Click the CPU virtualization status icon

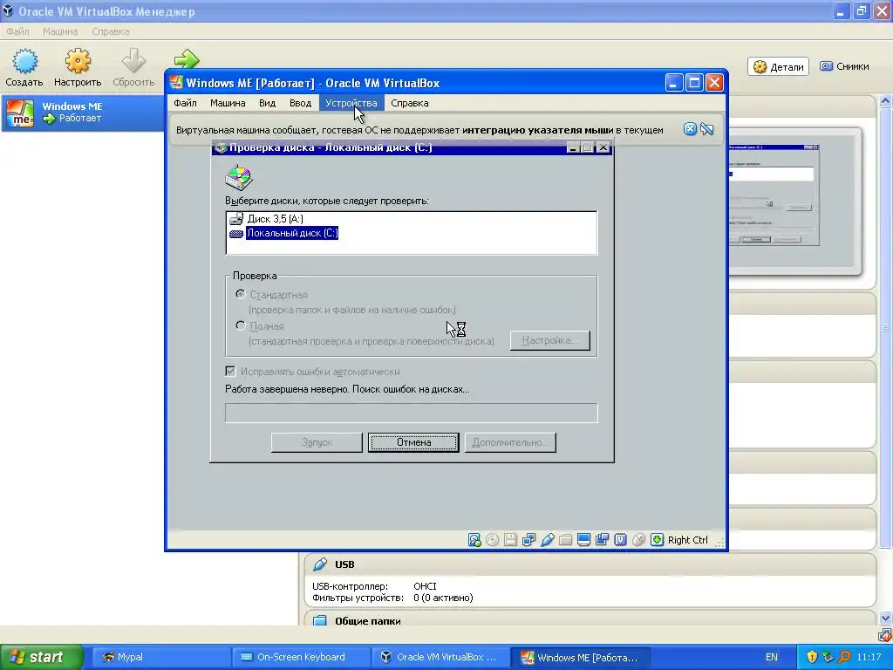tap(620, 539)
